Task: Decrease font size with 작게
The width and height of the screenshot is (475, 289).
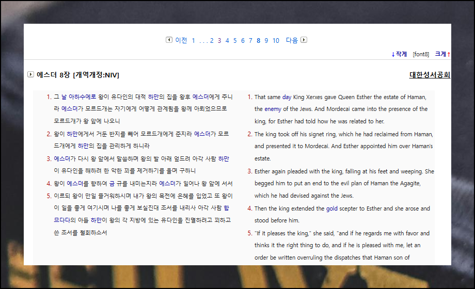Action: coord(399,54)
